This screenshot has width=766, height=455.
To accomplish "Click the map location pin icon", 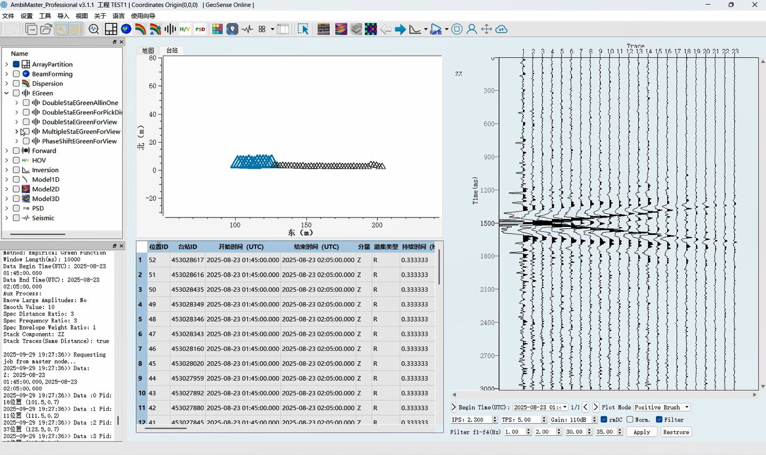I will 232,29.
